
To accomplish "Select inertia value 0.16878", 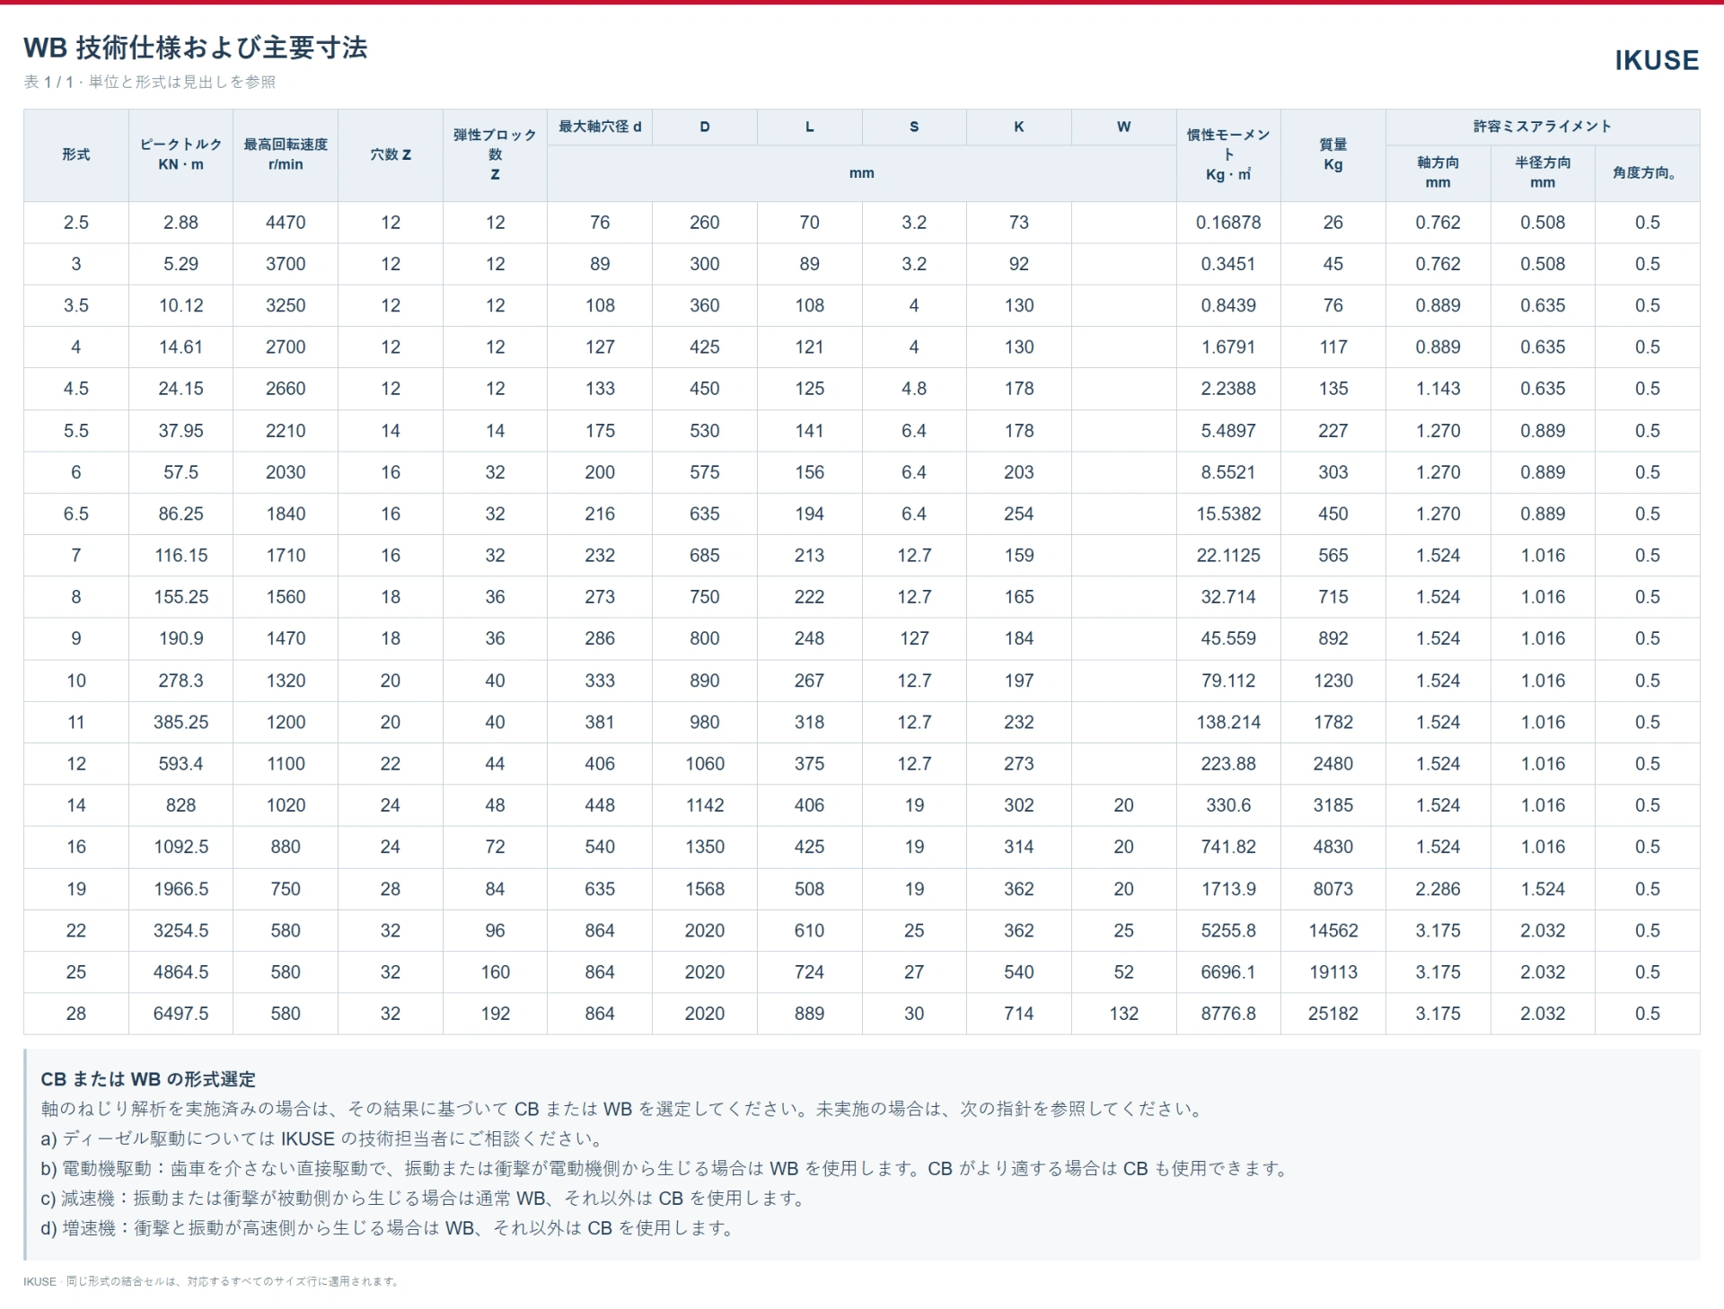I will (1228, 223).
